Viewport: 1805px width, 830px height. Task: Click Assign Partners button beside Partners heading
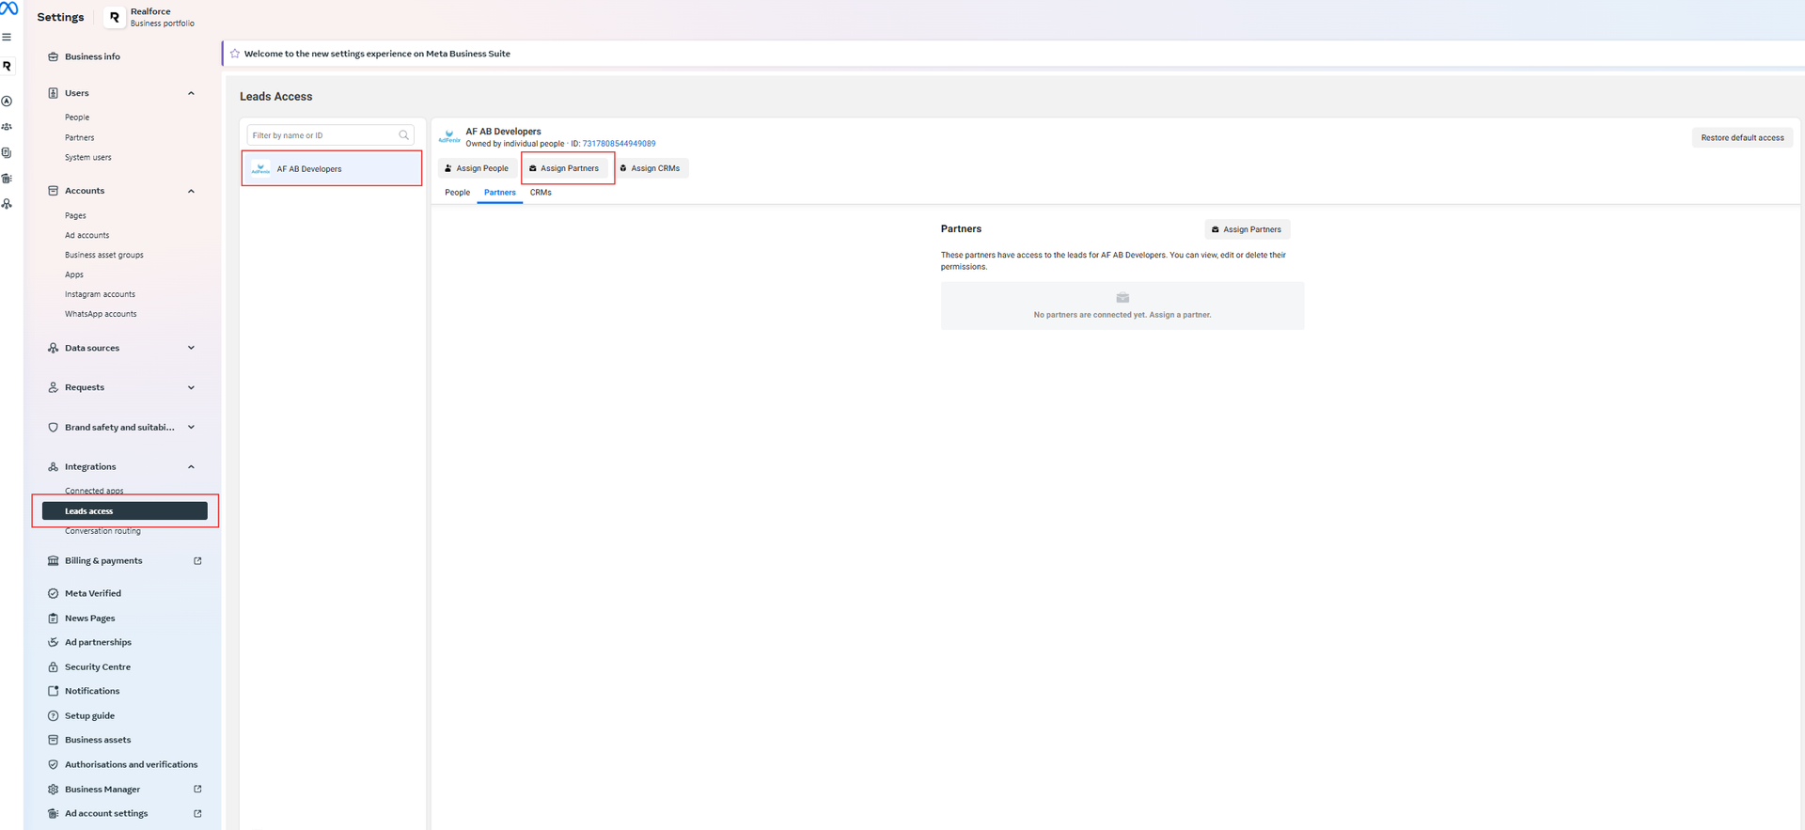[1248, 229]
